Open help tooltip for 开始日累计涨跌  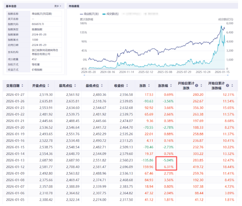[197, 86]
